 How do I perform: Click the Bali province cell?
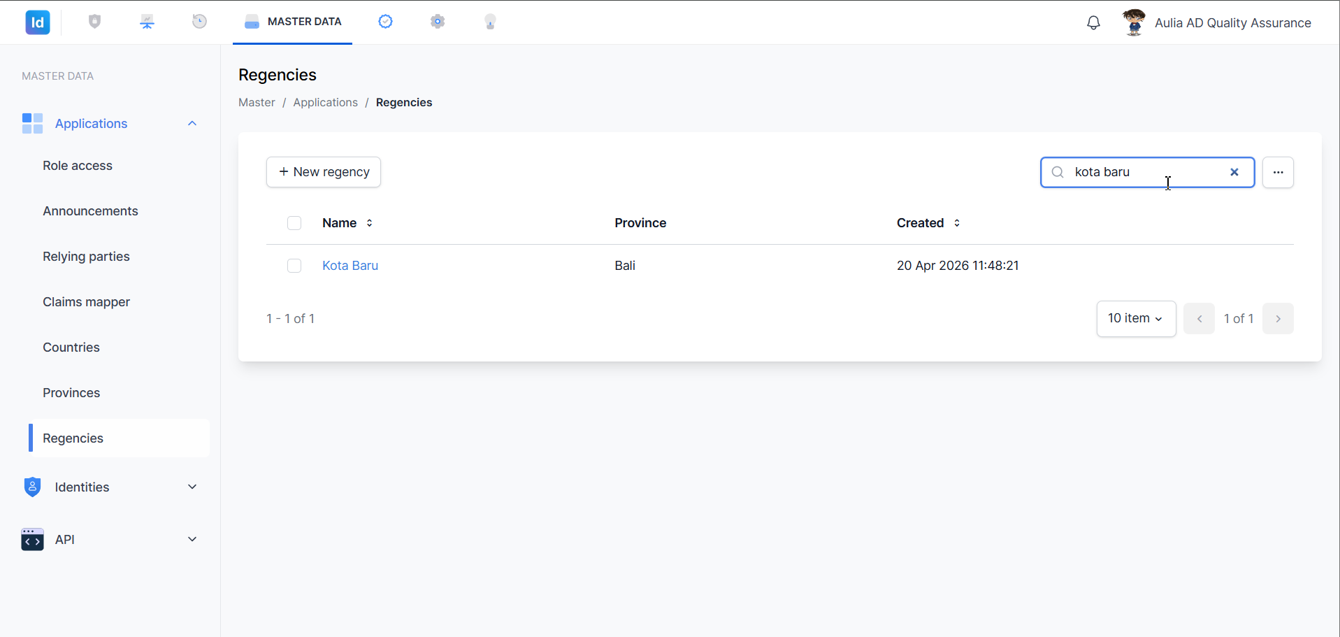tap(625, 266)
